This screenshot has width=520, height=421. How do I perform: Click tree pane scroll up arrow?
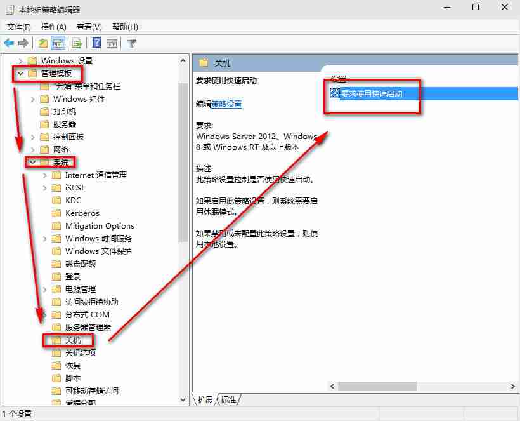183,60
